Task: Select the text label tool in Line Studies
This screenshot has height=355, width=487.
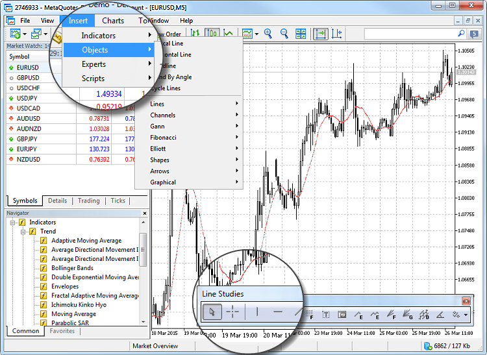Action: point(326,315)
